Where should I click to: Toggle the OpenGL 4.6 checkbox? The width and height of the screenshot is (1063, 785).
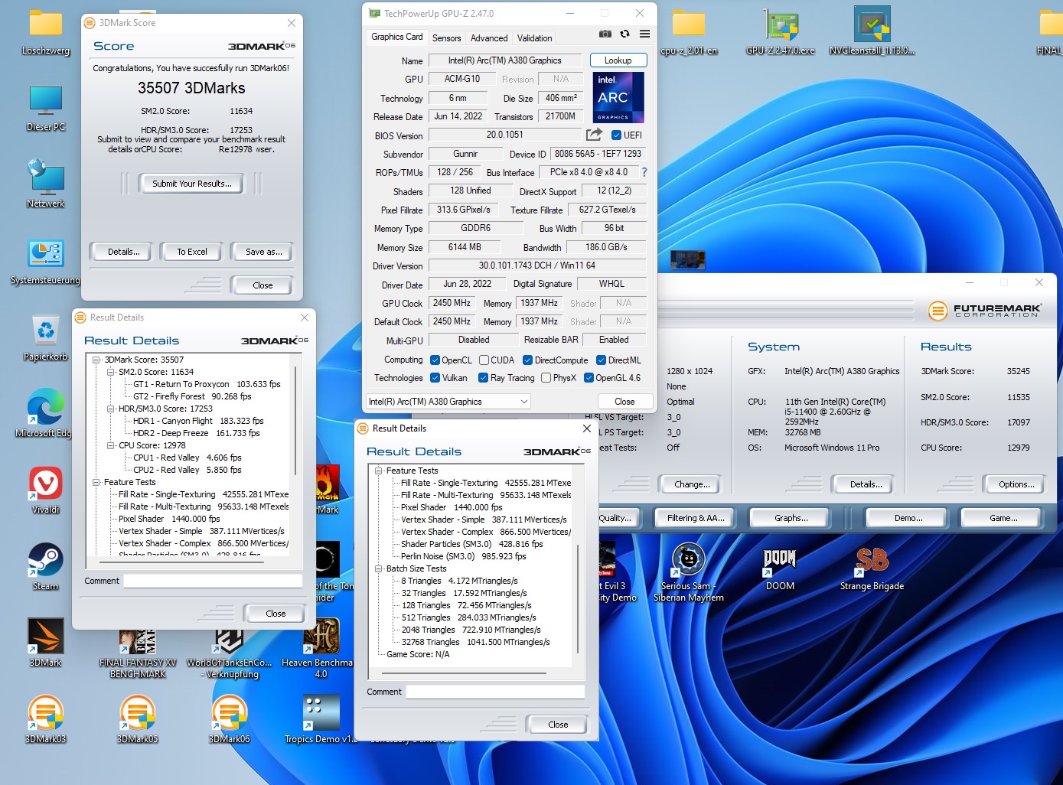pyautogui.click(x=589, y=378)
